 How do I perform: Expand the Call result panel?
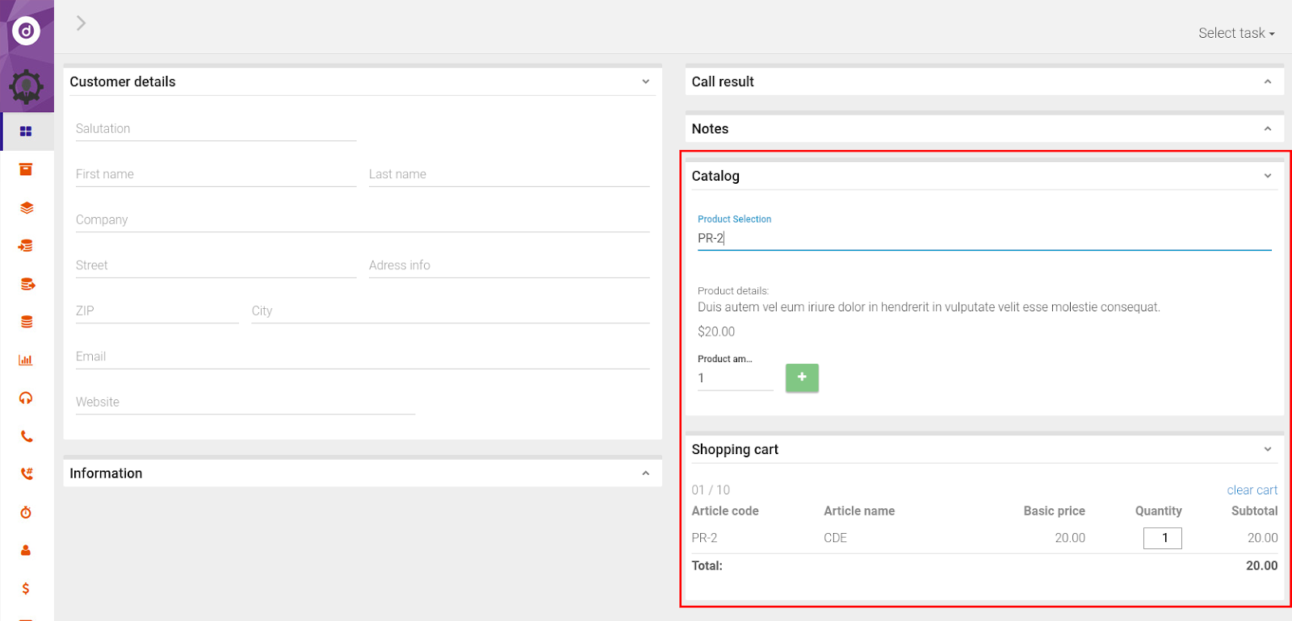[1267, 81]
